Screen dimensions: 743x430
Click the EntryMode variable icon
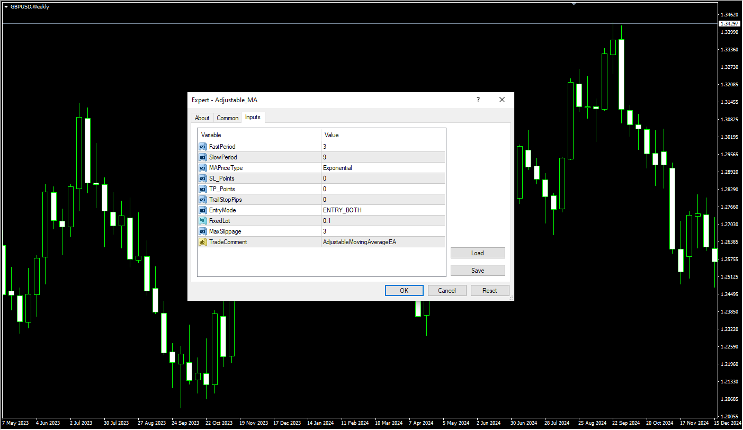[202, 210]
